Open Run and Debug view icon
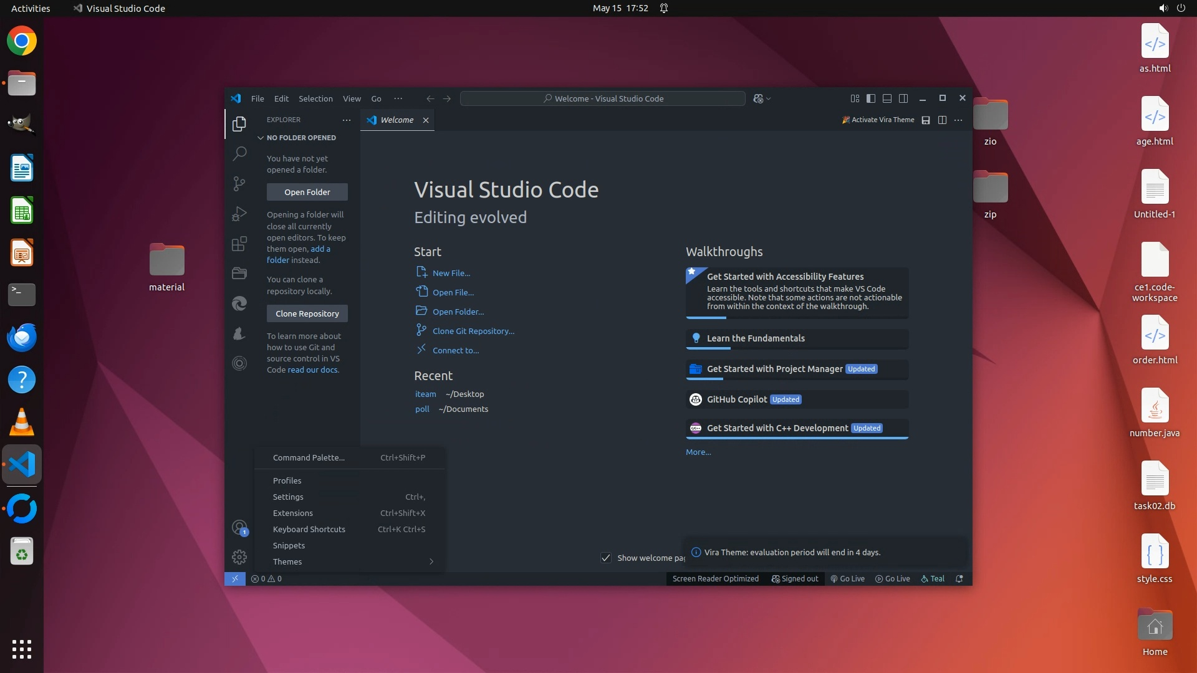Viewport: 1197px width, 673px height. 239,214
